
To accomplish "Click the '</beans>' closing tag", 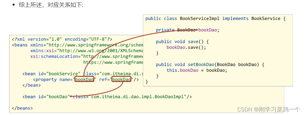I will tap(22, 108).
